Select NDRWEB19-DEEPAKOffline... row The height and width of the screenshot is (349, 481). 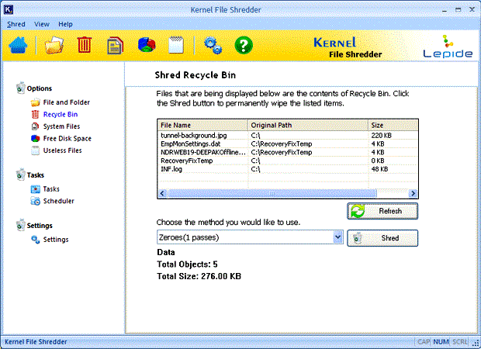tap(288, 152)
